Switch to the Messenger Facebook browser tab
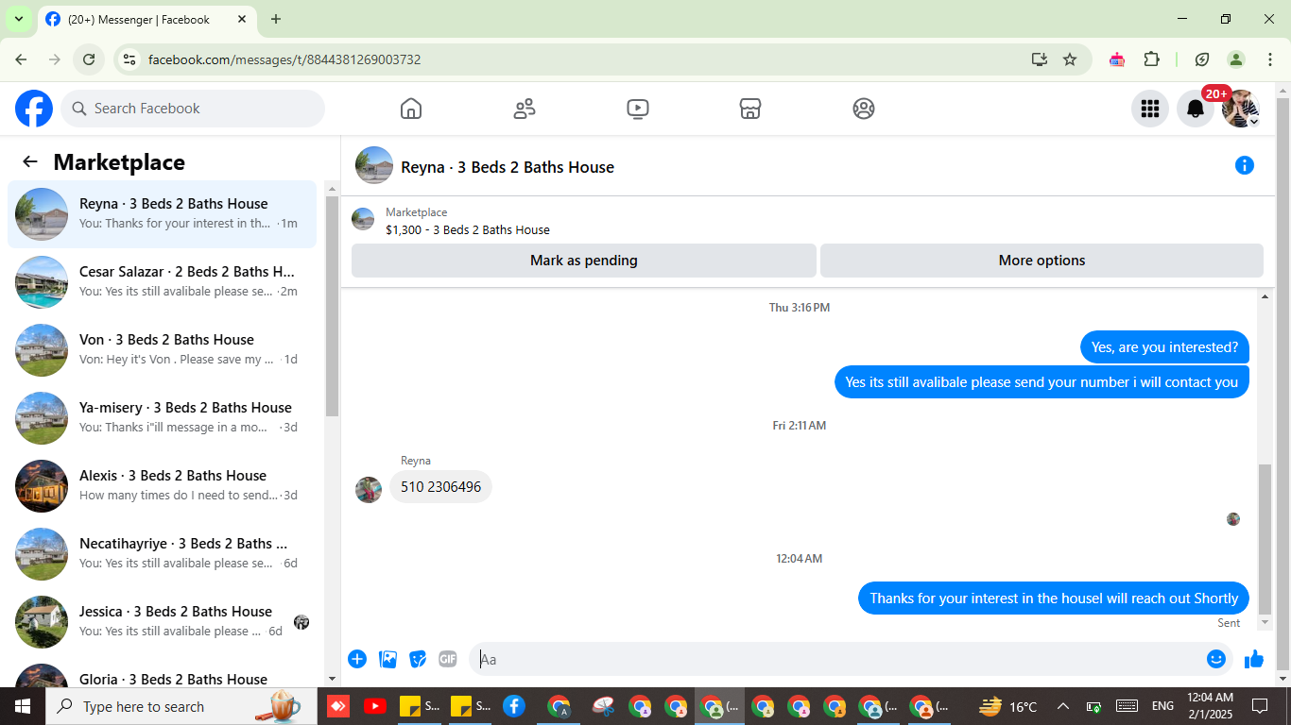 tap(146, 19)
